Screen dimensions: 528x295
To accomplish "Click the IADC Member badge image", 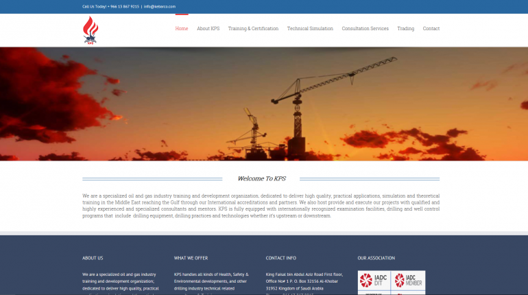I will [x=408, y=280].
